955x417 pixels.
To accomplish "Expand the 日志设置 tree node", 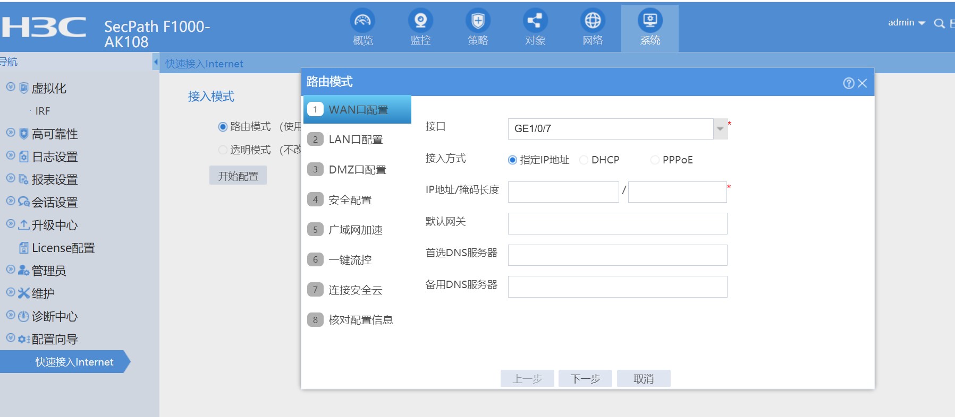I will click(11, 155).
